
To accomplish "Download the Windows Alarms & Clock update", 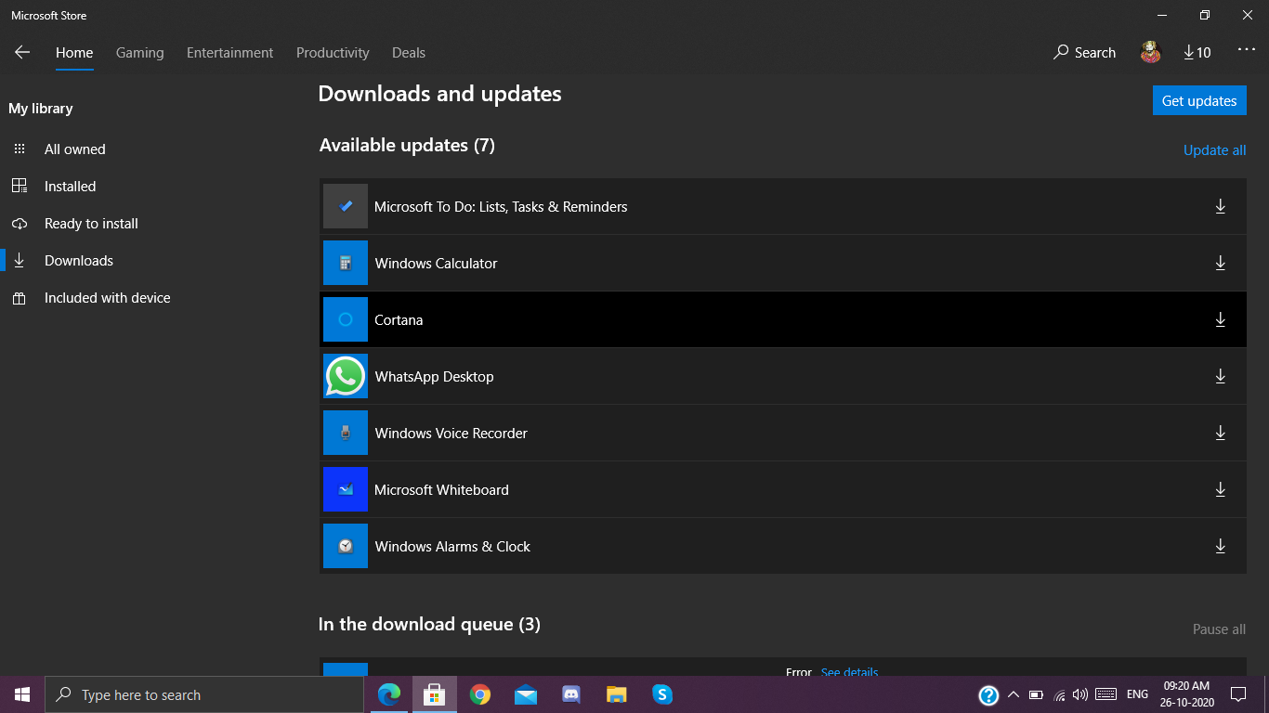I will [1221, 546].
